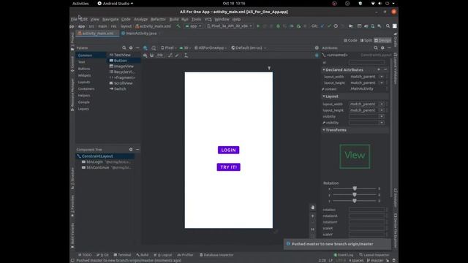This screenshot has height=263, width=468.
Task: Open the Pixel preview device dropdown
Action: 169,48
